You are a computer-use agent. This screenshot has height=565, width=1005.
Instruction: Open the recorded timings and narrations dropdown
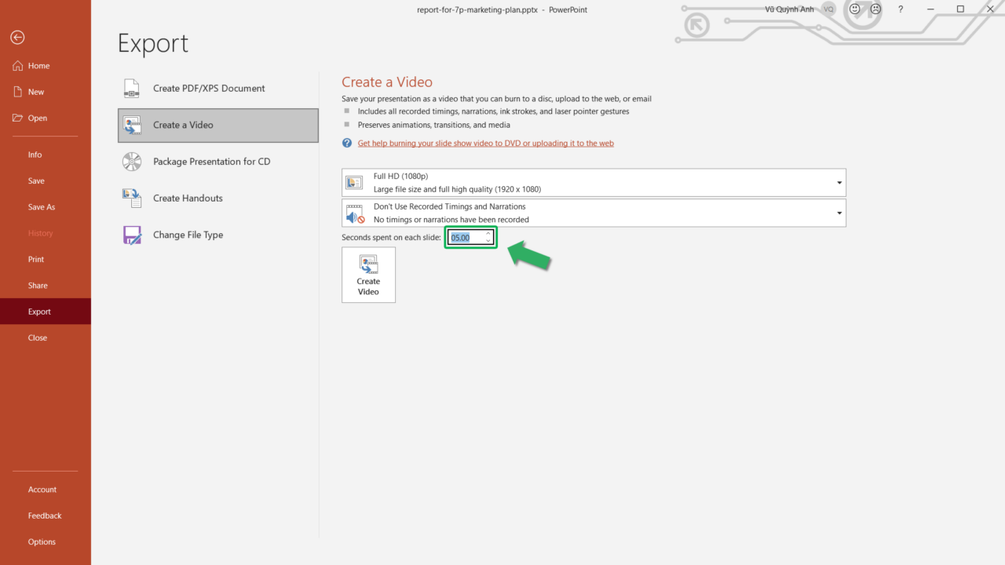pyautogui.click(x=839, y=212)
